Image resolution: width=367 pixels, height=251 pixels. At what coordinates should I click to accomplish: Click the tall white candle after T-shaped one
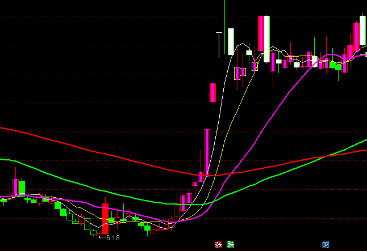(x=231, y=41)
